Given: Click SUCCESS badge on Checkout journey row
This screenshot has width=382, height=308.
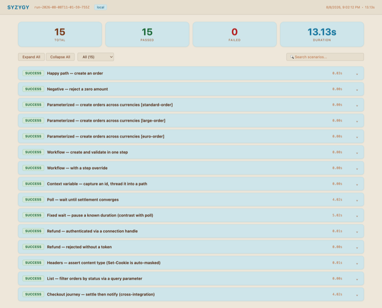Looking at the screenshot, I should click(33, 294).
